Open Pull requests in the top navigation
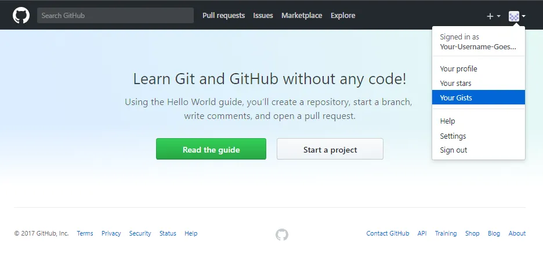Screen dimensions: 543x253 (224, 16)
